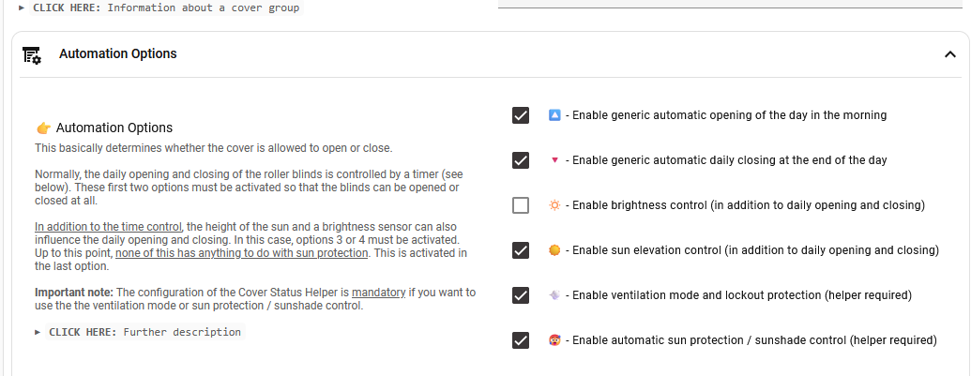Viewport: 971px width, 376px height.
Task: Click the pink down-triangle daily closing icon
Action: pyautogui.click(x=554, y=160)
